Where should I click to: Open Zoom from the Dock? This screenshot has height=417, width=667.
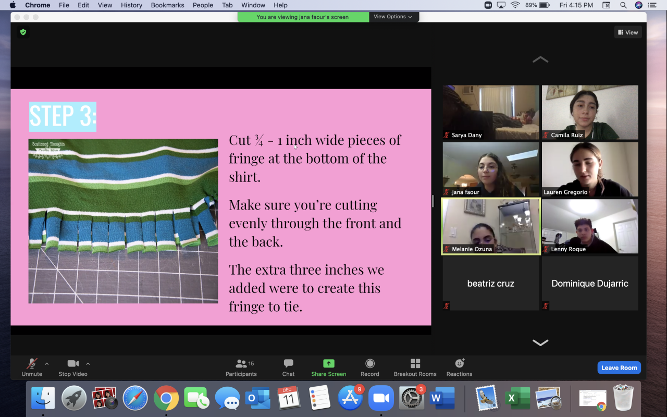[381, 399]
